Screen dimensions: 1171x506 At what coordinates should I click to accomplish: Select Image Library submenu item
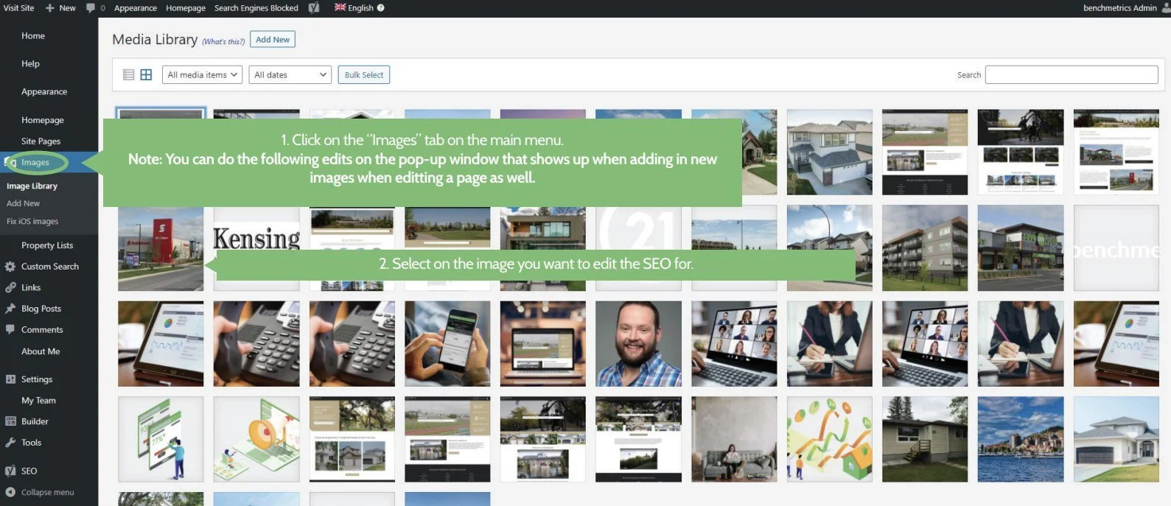point(32,186)
